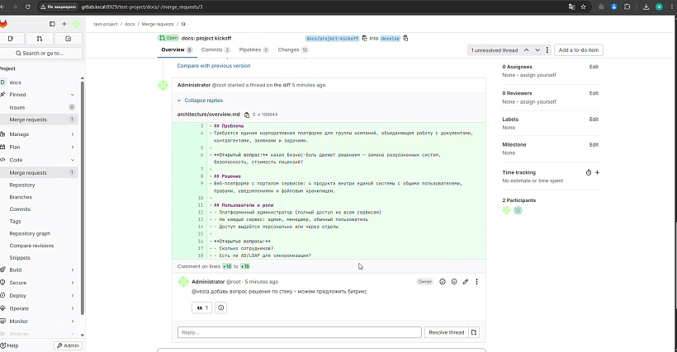The width and height of the screenshot is (677, 352).
Task: Open the Help link in sidebar footer
Action: click(10, 345)
